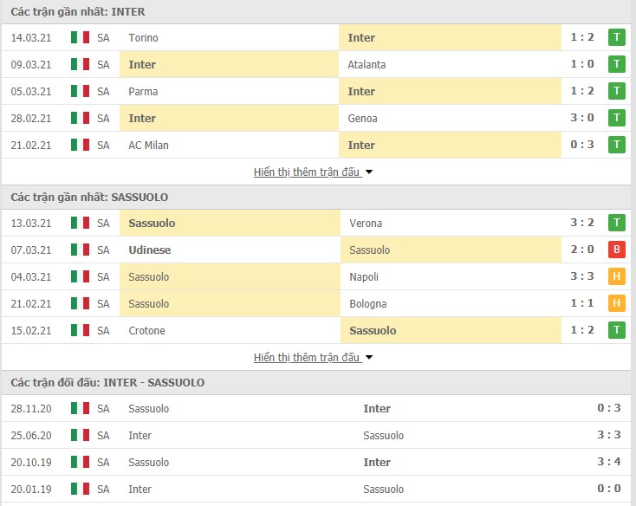The width and height of the screenshot is (636, 506).
Task: Click the orange H badge on Bologna row
Action: (x=617, y=303)
